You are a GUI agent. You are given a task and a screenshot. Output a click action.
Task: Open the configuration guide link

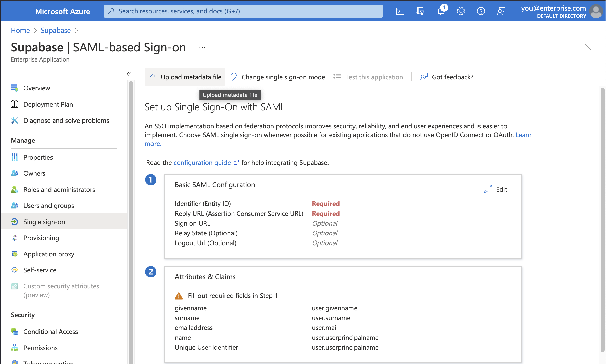(x=202, y=163)
